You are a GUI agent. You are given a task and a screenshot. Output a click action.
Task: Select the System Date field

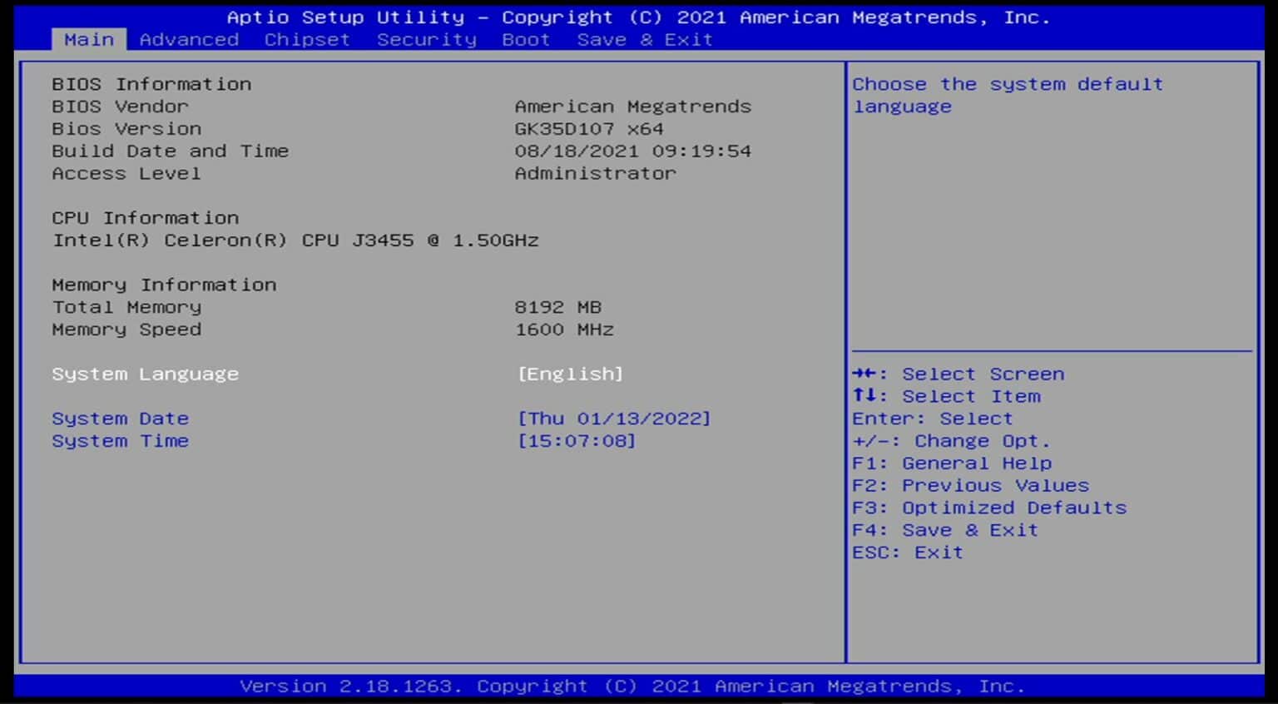(x=120, y=419)
